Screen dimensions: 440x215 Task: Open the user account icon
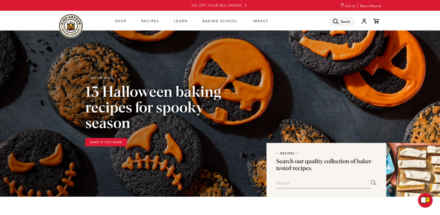tap(364, 21)
